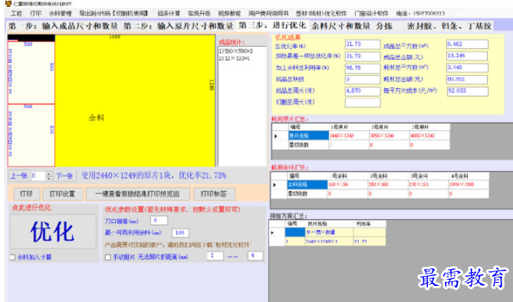Open the 门窗设计软件 menu
The height and width of the screenshot is (302, 513).
tap(371, 14)
